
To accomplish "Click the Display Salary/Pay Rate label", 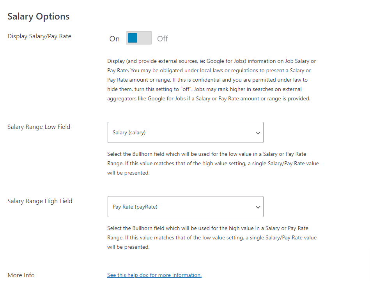I will coord(39,36).
